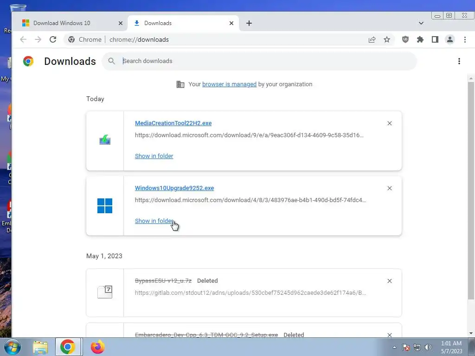This screenshot has height=356, width=475.
Task: Click the search magnifier icon
Action: 111,61
